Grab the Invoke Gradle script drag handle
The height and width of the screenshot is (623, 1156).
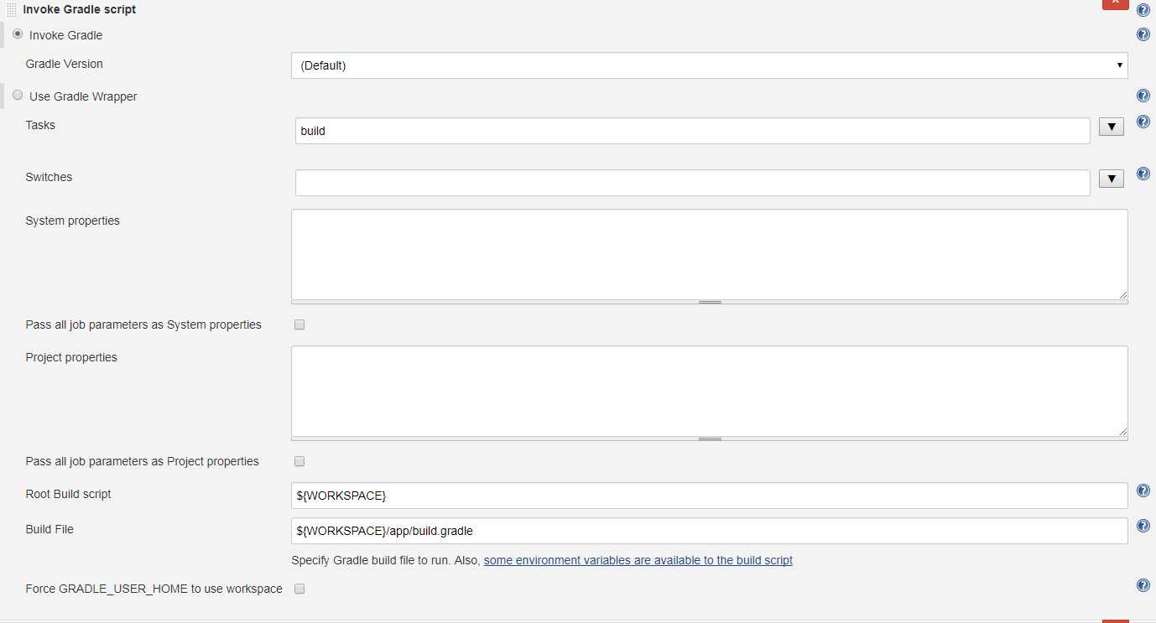click(12, 9)
